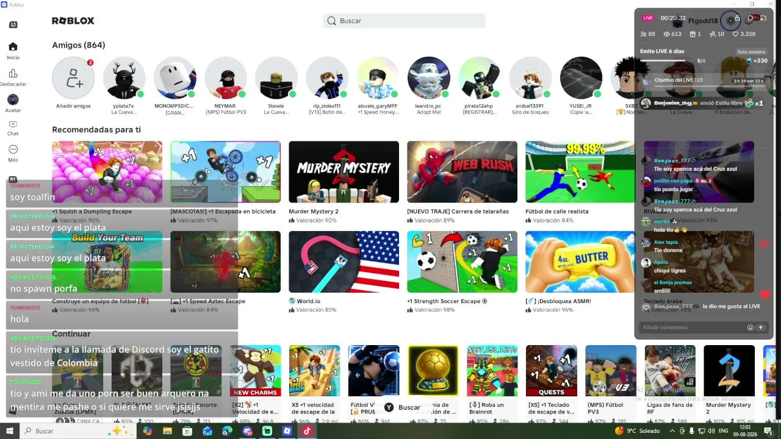This screenshot has height=439, width=781.
Task: Open the Roblox app on taskbar
Action: point(287,431)
